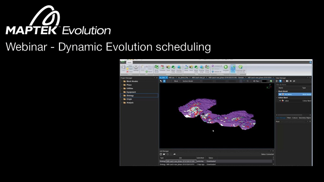Create a new Phase Design
324x182 pixels.
207,69
